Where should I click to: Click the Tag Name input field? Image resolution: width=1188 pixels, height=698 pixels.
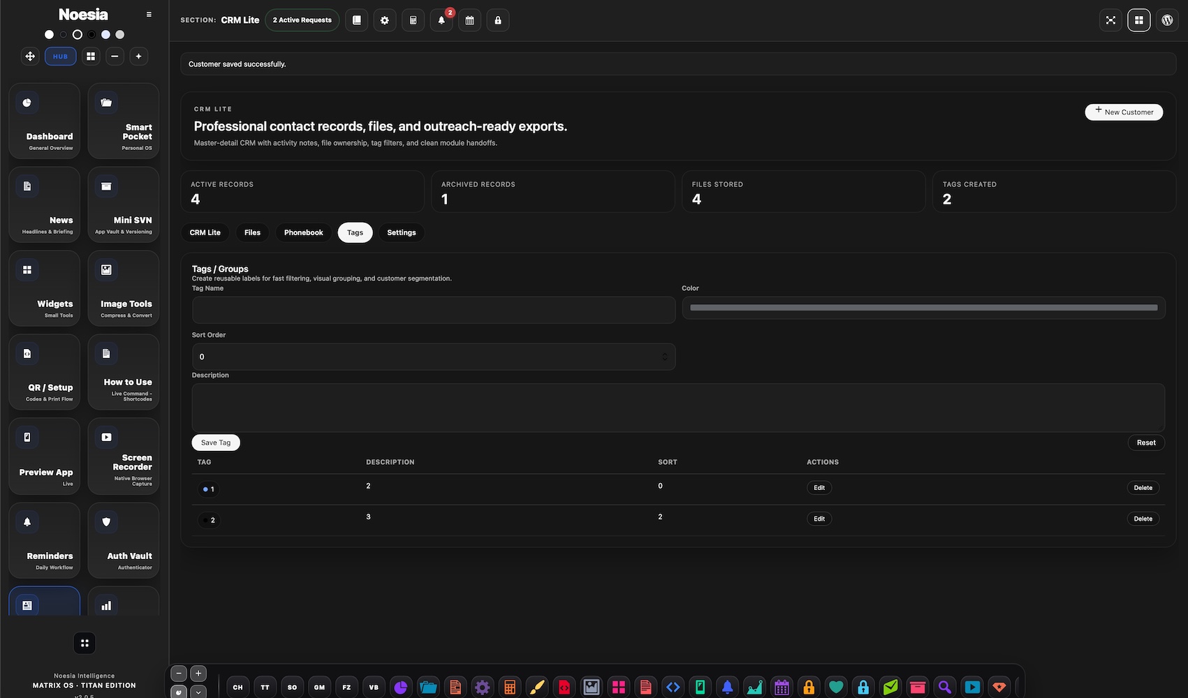(434, 310)
